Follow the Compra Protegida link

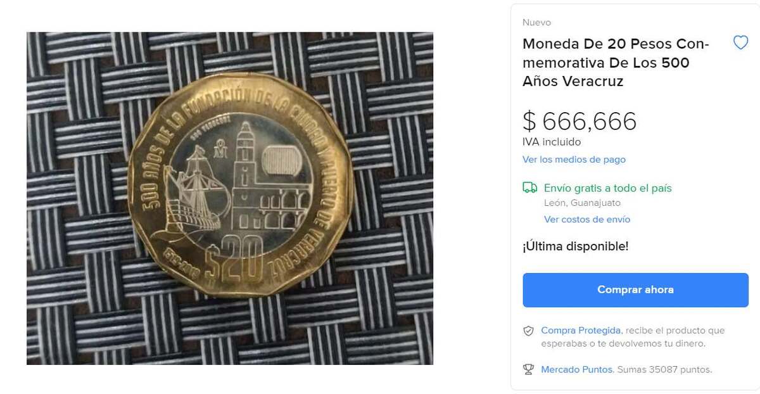581,331
